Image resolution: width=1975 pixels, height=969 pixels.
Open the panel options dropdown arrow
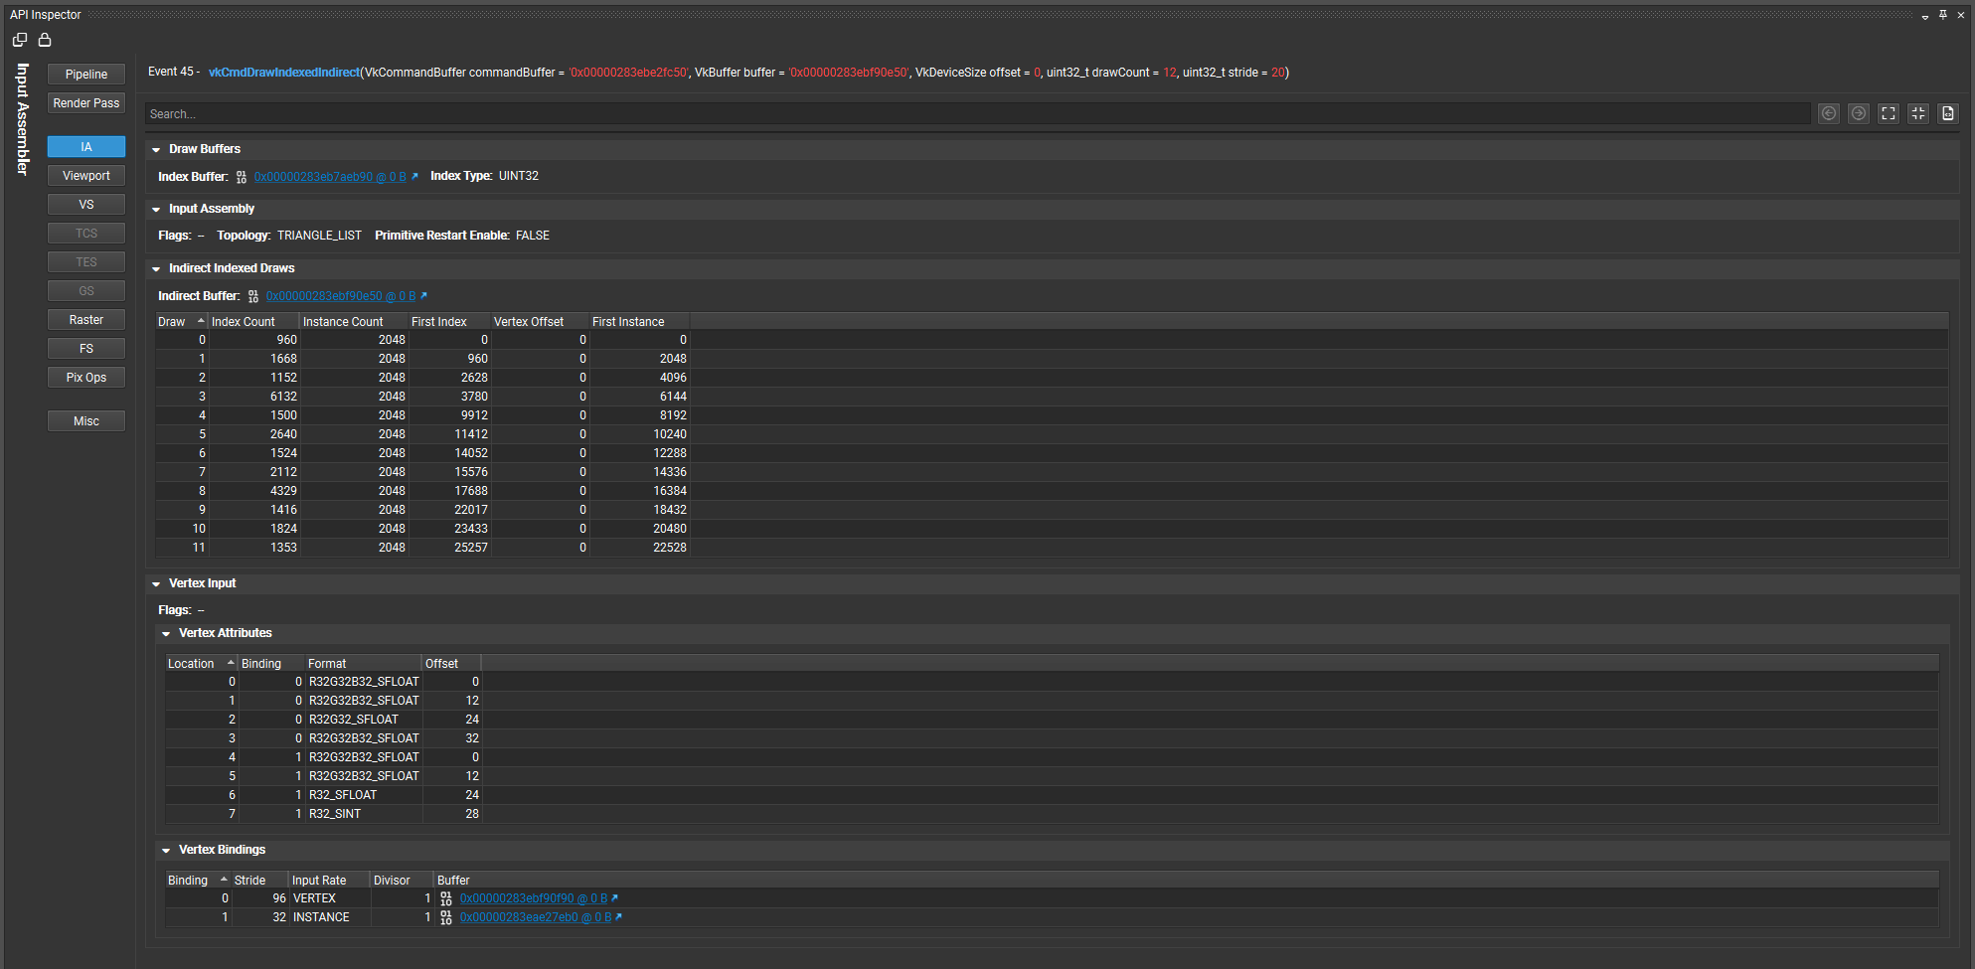(1924, 16)
